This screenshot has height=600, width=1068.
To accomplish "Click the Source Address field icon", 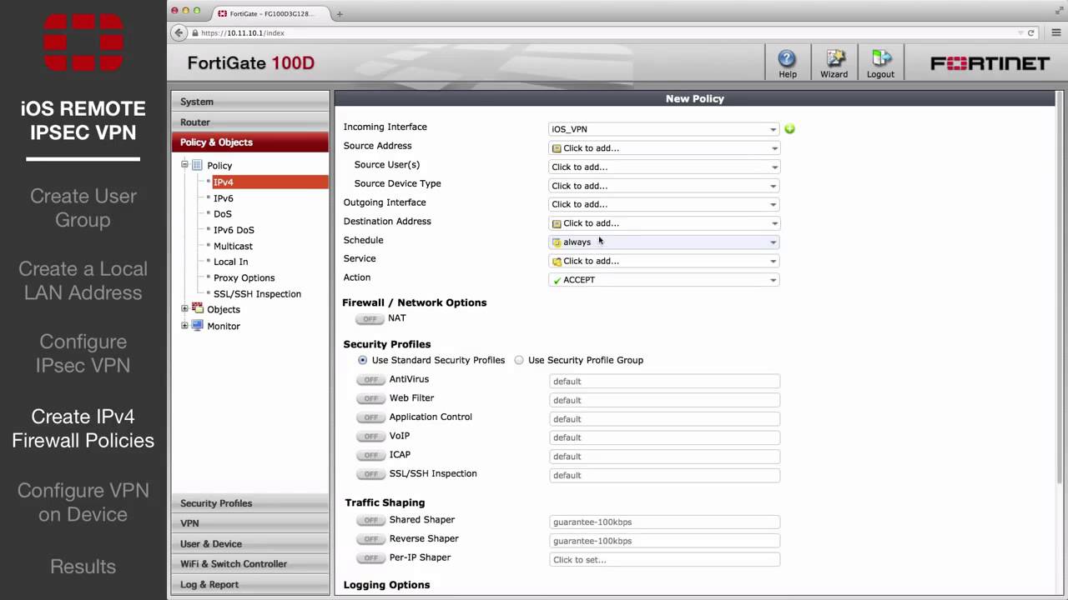I will [557, 148].
